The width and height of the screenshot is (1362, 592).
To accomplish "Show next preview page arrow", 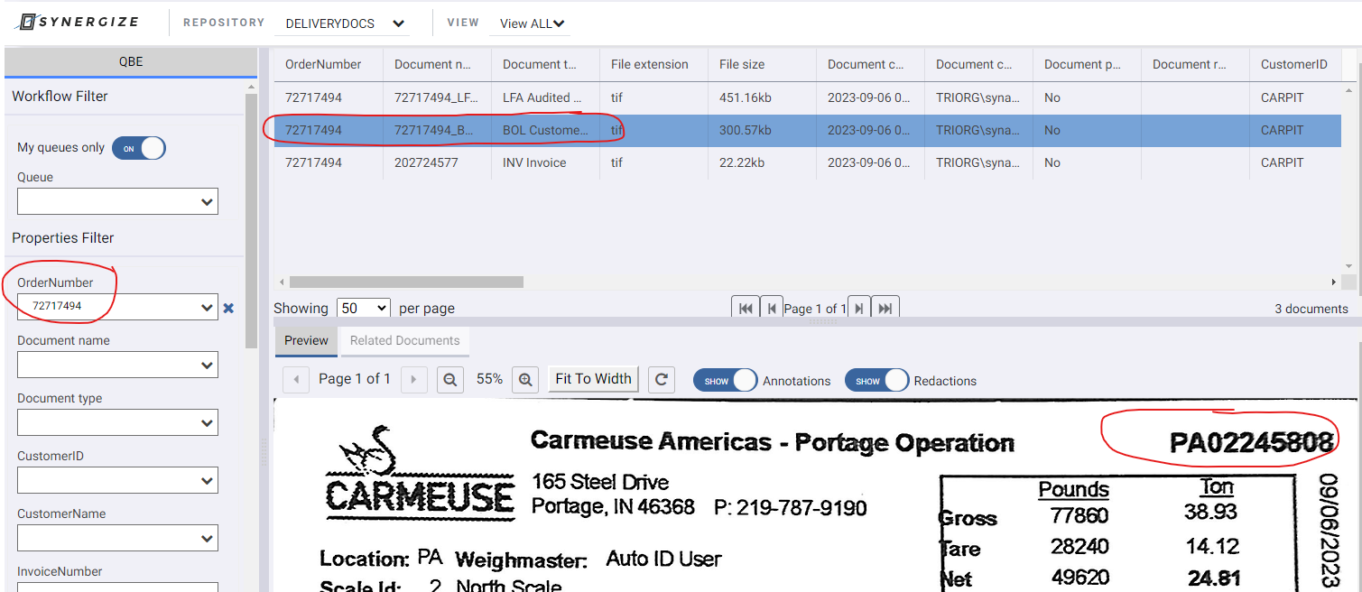I will [413, 379].
